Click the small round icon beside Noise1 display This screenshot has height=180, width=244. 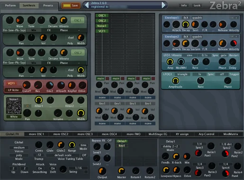(27, 106)
